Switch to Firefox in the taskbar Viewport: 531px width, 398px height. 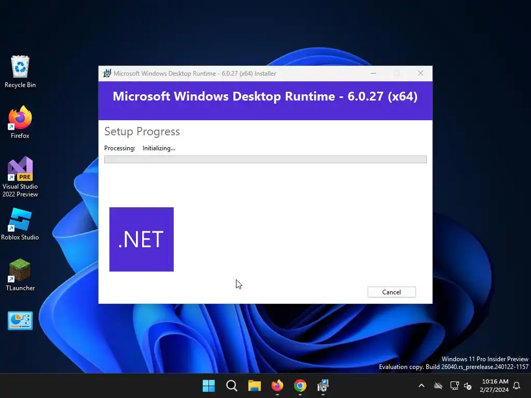pos(277,386)
